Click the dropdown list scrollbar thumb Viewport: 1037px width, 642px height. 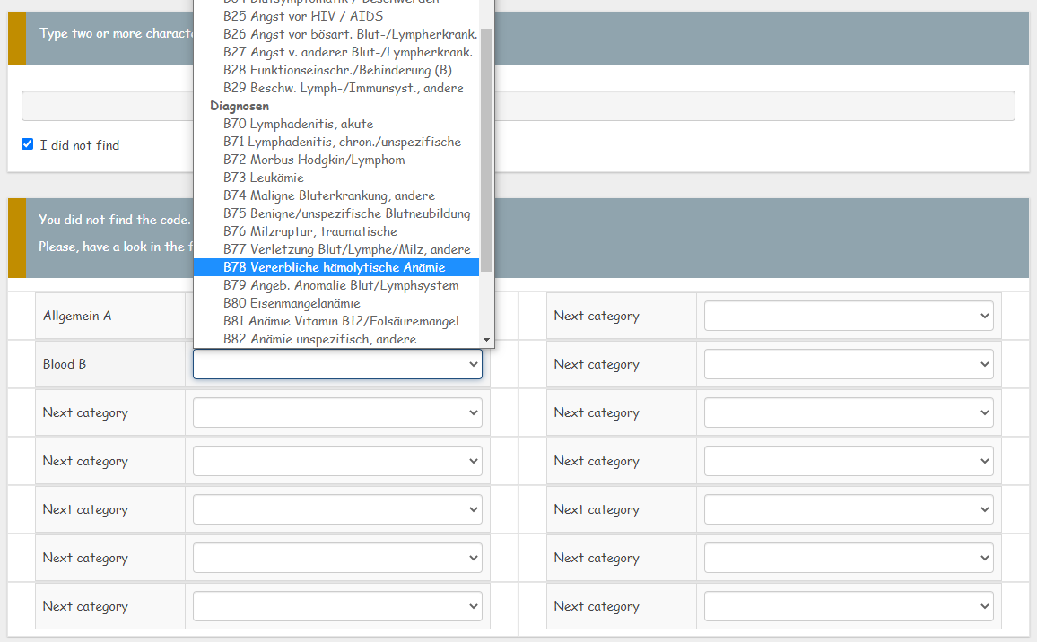click(x=486, y=148)
